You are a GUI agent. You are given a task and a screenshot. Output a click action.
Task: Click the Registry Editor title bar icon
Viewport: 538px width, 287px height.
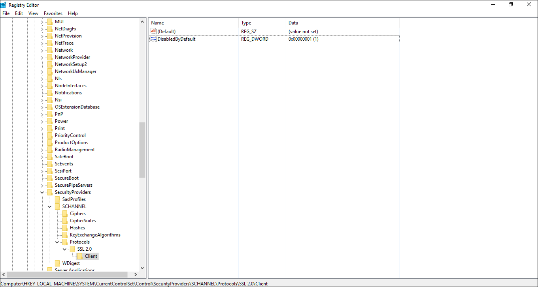[4, 5]
